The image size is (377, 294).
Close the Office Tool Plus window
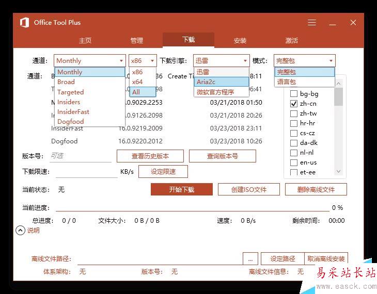[353, 23]
